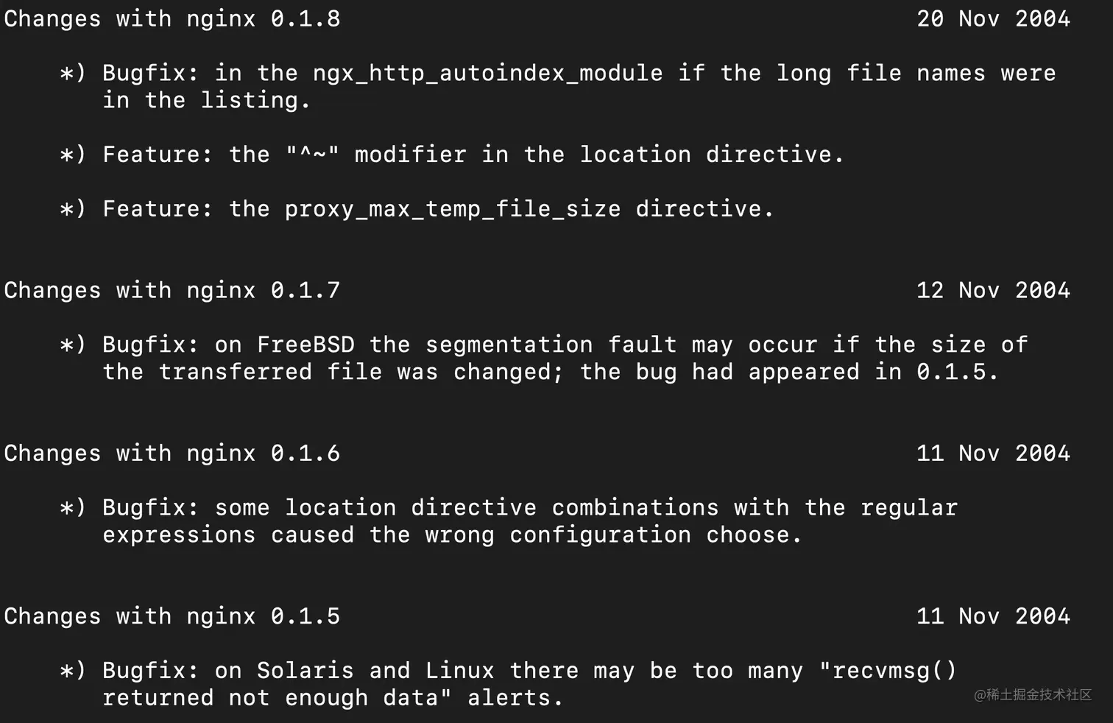
Task: Click the word "expressions" in the 0.1.6 bugfix
Action: point(179,535)
